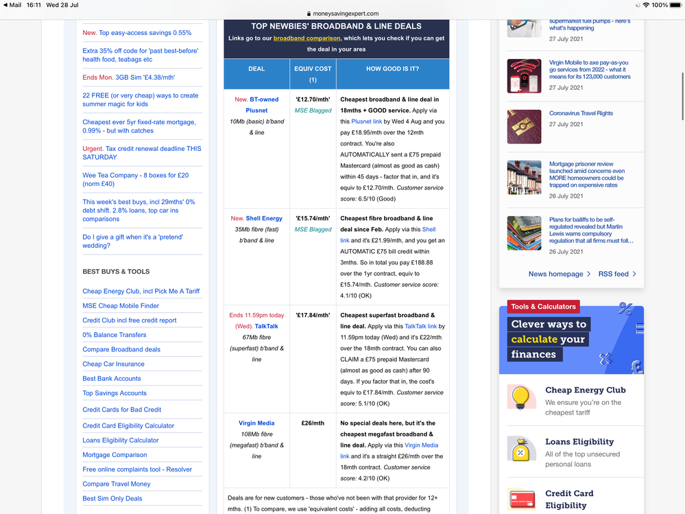Select Cheap Car Insurance in Best Buys
Image resolution: width=685 pixels, height=514 pixels.
113,364
